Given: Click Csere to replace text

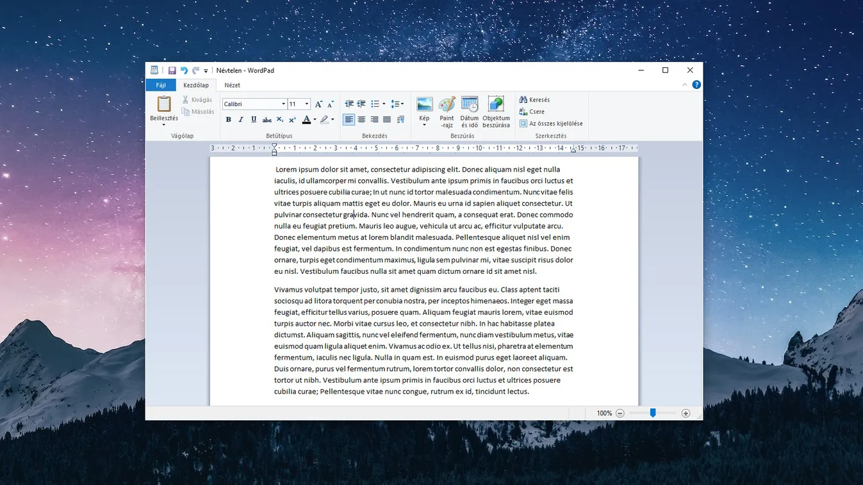Looking at the screenshot, I should [x=532, y=111].
